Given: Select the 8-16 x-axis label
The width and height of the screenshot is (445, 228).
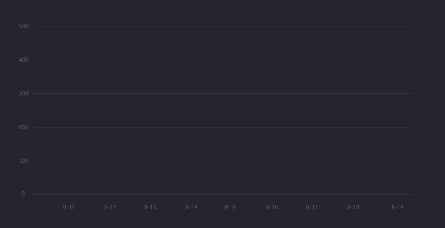Looking at the screenshot, I should (272, 207).
